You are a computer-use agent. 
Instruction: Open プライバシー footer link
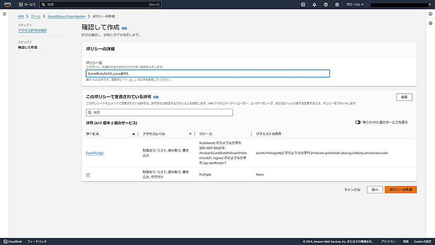(x=388, y=241)
